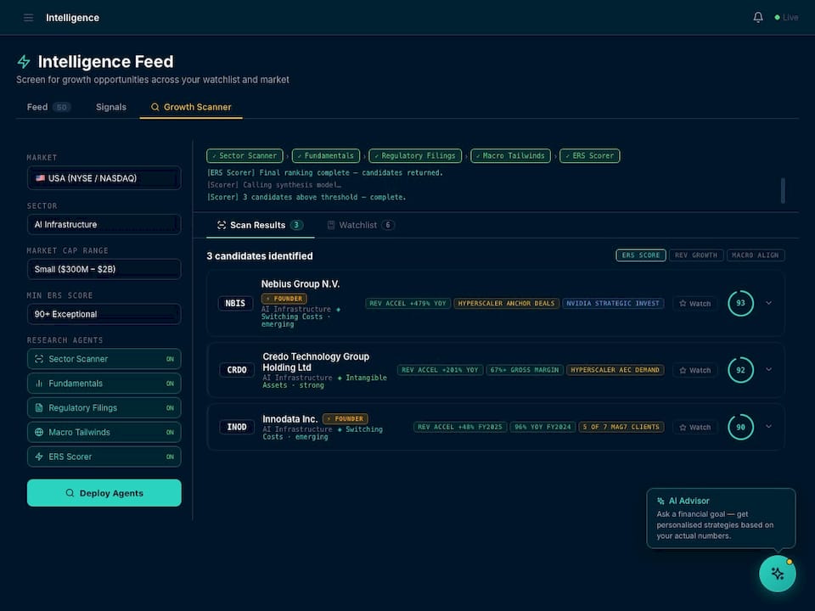
Task: Open the AI Advisor sparkle button
Action: (x=778, y=574)
